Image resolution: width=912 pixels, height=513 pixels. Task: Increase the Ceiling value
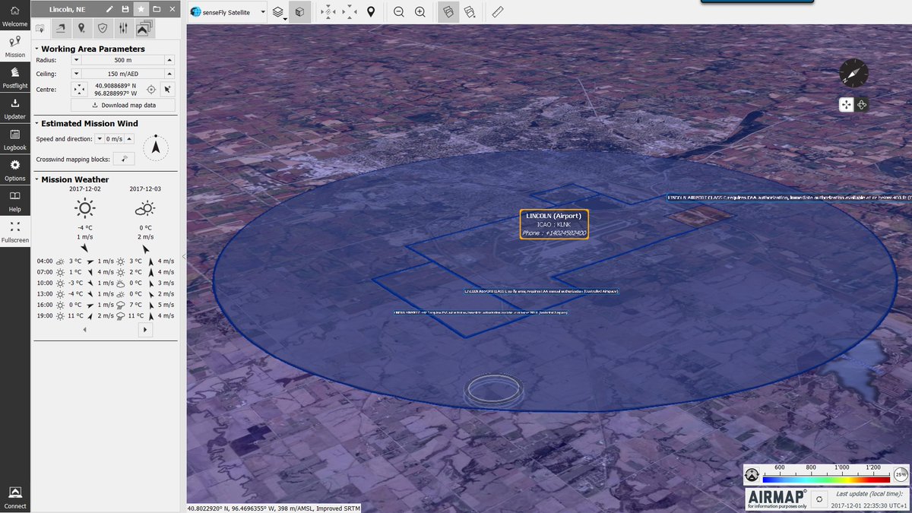169,74
